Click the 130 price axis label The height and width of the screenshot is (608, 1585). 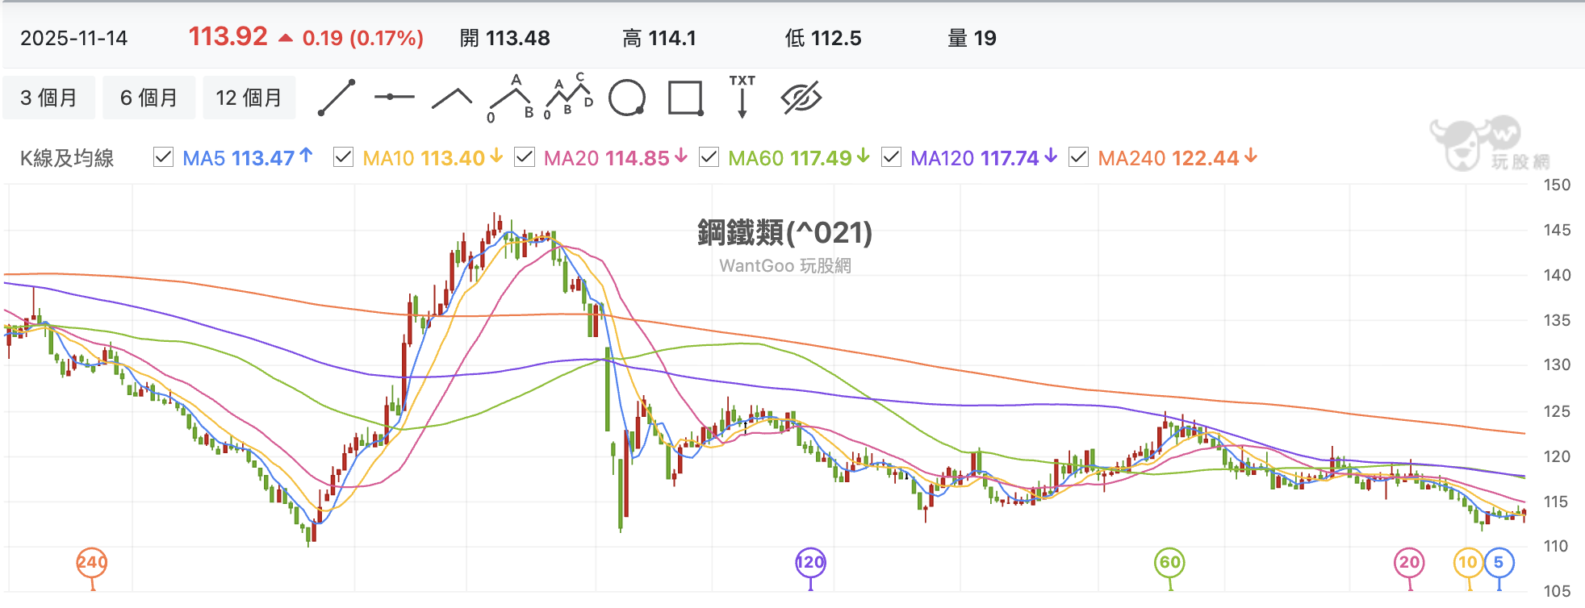[1557, 364]
